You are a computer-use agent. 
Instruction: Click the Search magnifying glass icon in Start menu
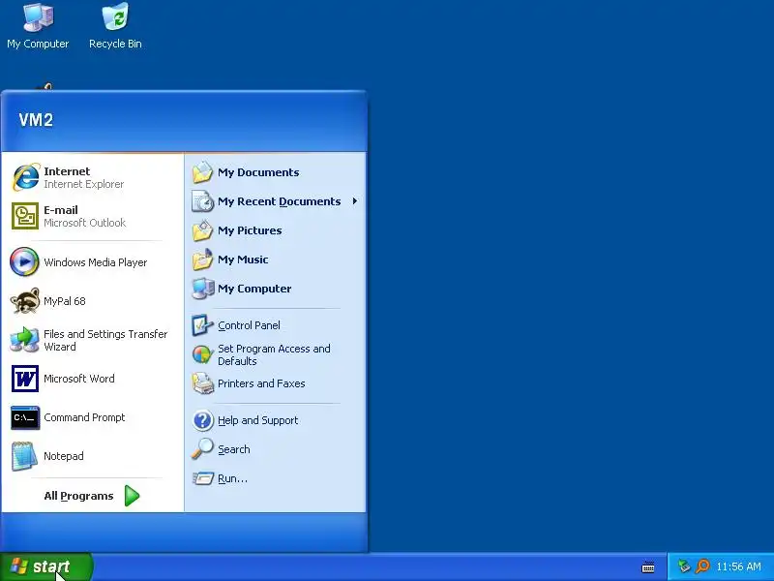point(202,449)
